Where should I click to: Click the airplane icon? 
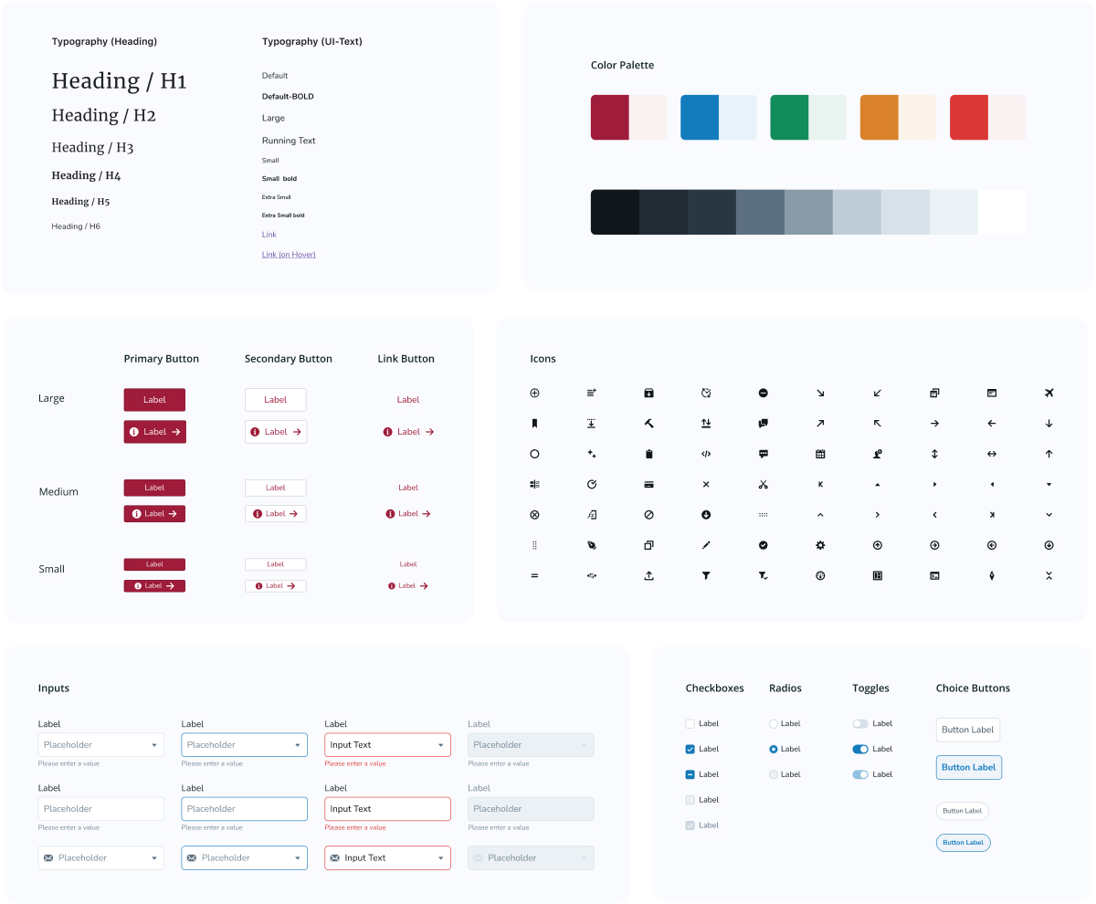(x=1049, y=393)
